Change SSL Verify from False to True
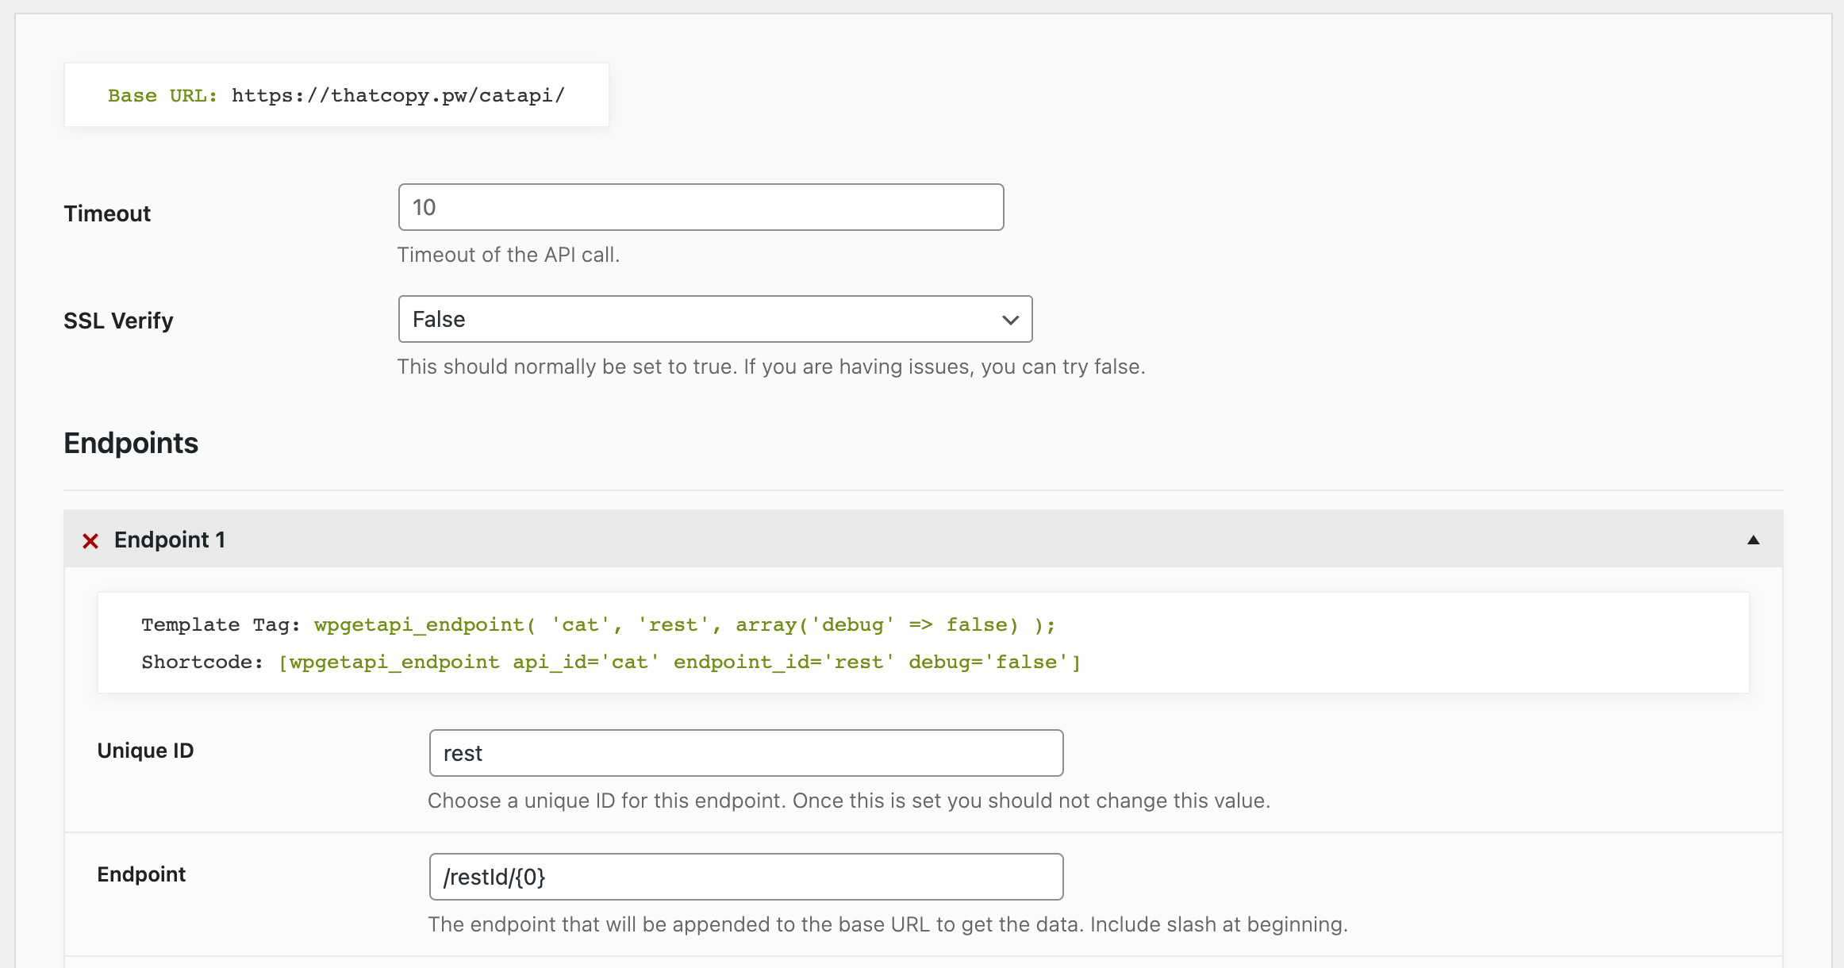1844x968 pixels. point(714,319)
